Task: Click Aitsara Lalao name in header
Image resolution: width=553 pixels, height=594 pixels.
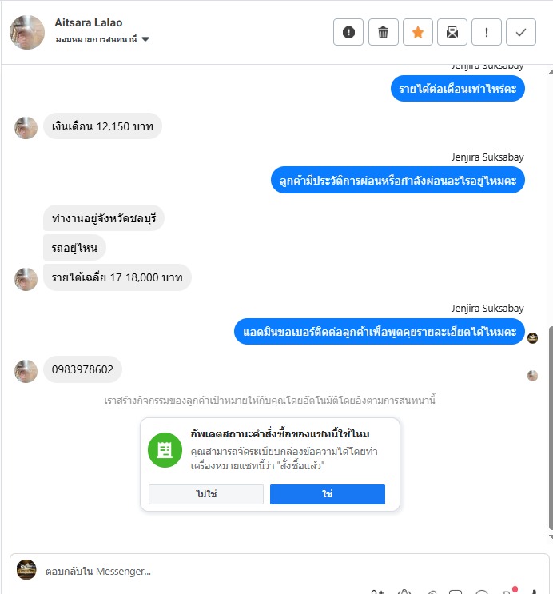Action: point(88,22)
